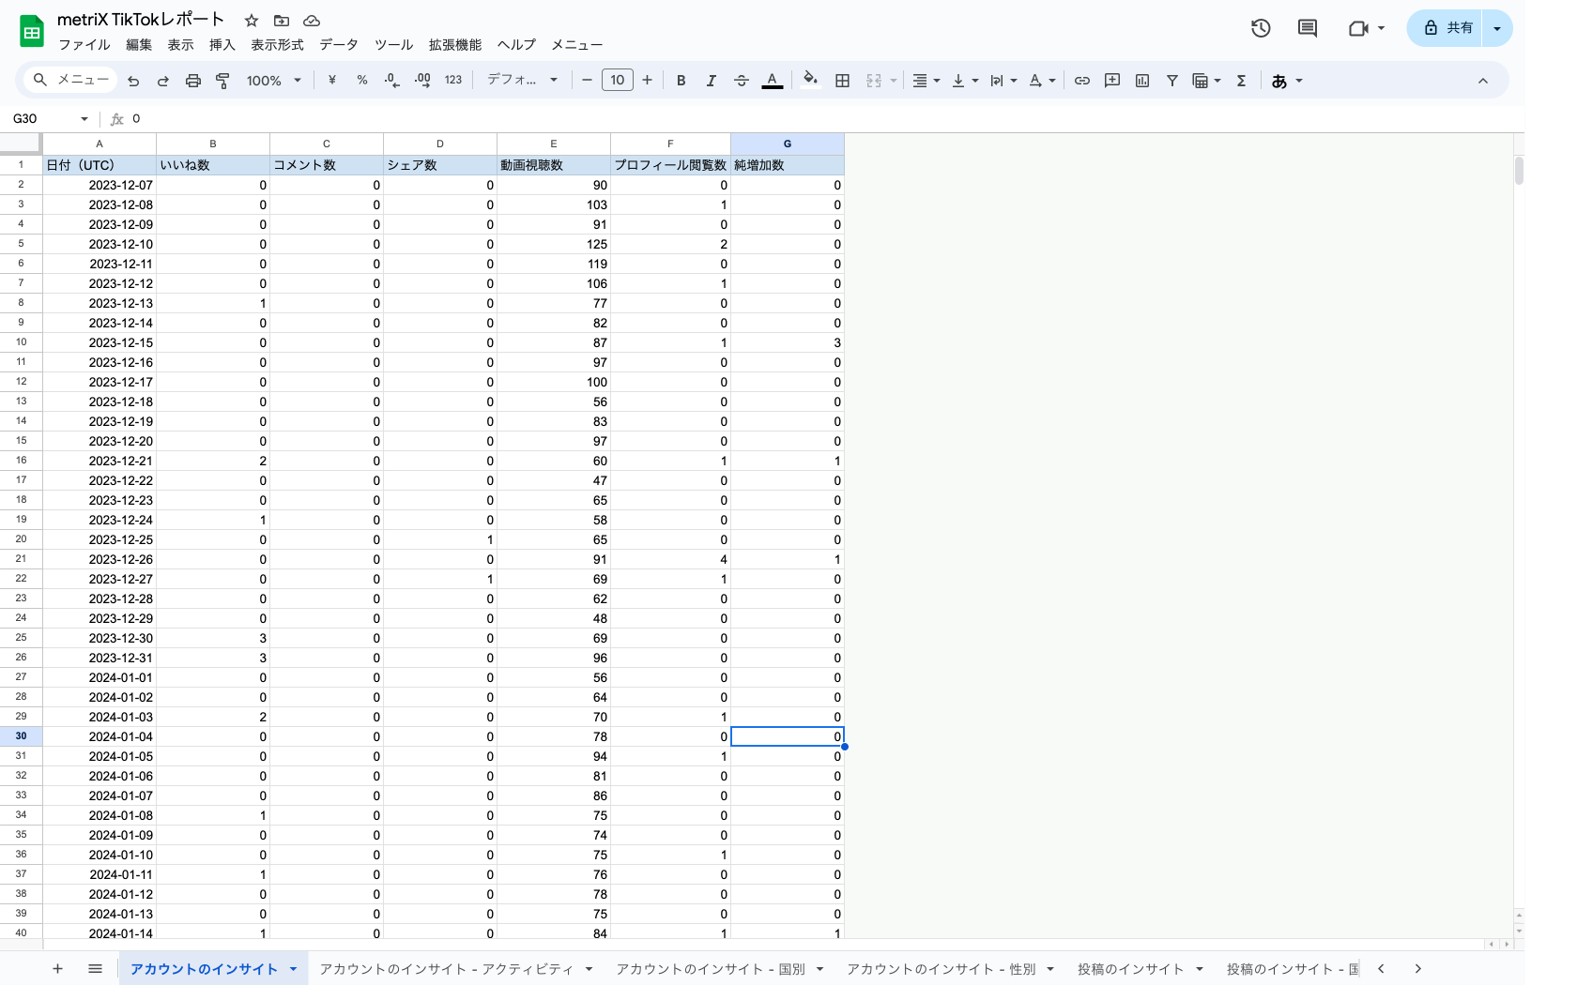
Task: Show next sheet tabs arrow
Action: [x=1418, y=968]
